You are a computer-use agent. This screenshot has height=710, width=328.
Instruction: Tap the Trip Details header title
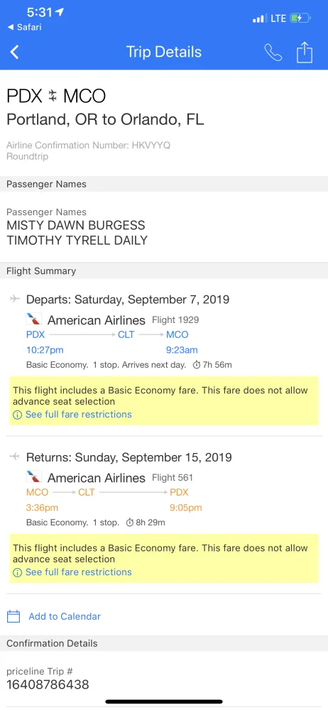click(x=163, y=52)
